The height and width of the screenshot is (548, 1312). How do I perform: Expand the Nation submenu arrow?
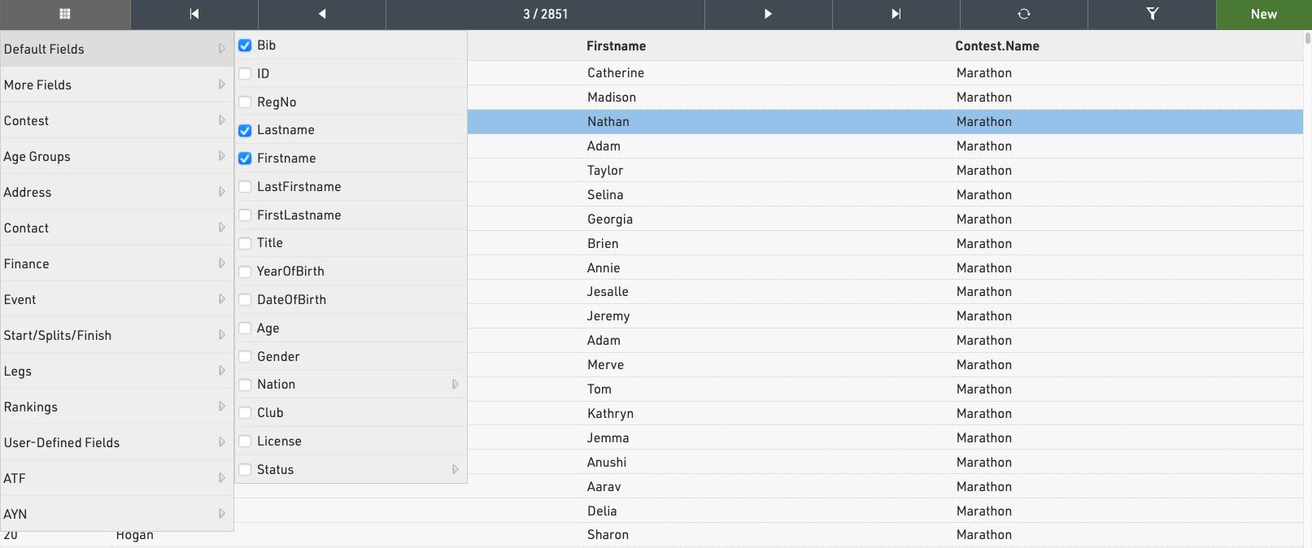(x=455, y=385)
